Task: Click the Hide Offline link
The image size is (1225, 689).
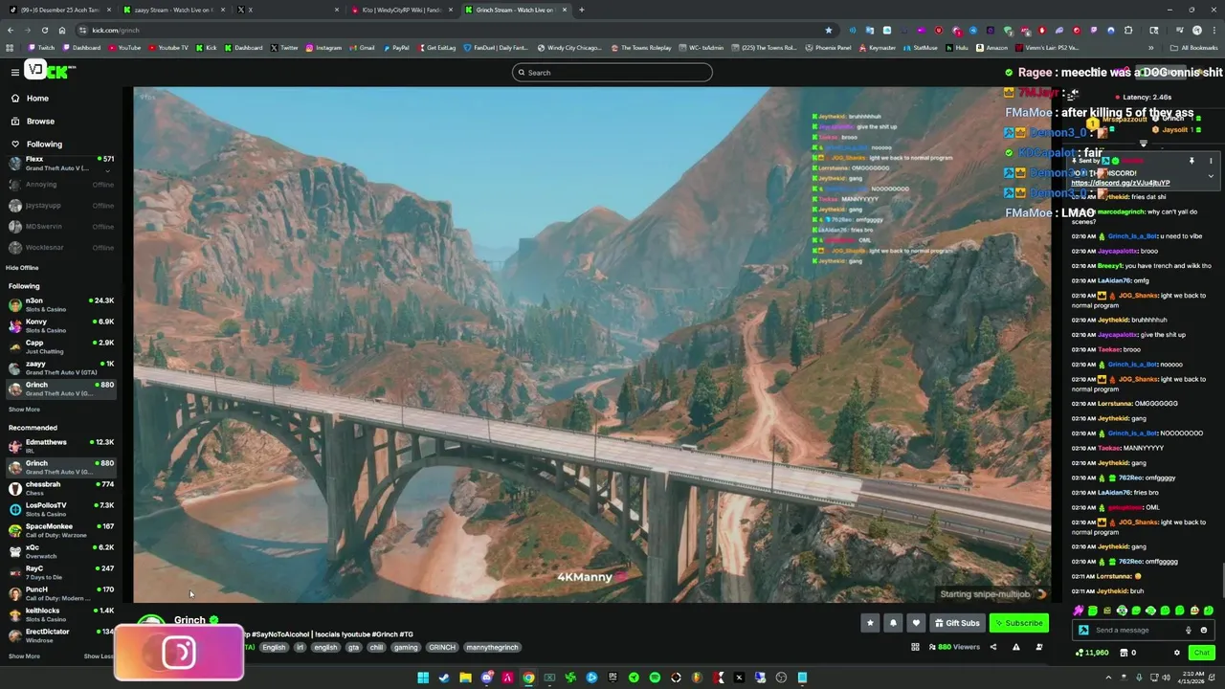Action: [22, 268]
